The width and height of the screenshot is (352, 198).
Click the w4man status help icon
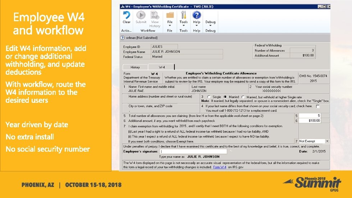123,38
